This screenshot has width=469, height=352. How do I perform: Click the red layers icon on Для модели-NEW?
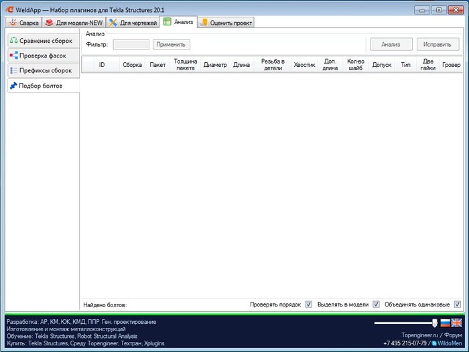tap(50, 23)
